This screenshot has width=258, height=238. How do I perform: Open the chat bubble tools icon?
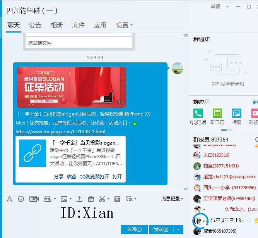tap(129, 199)
